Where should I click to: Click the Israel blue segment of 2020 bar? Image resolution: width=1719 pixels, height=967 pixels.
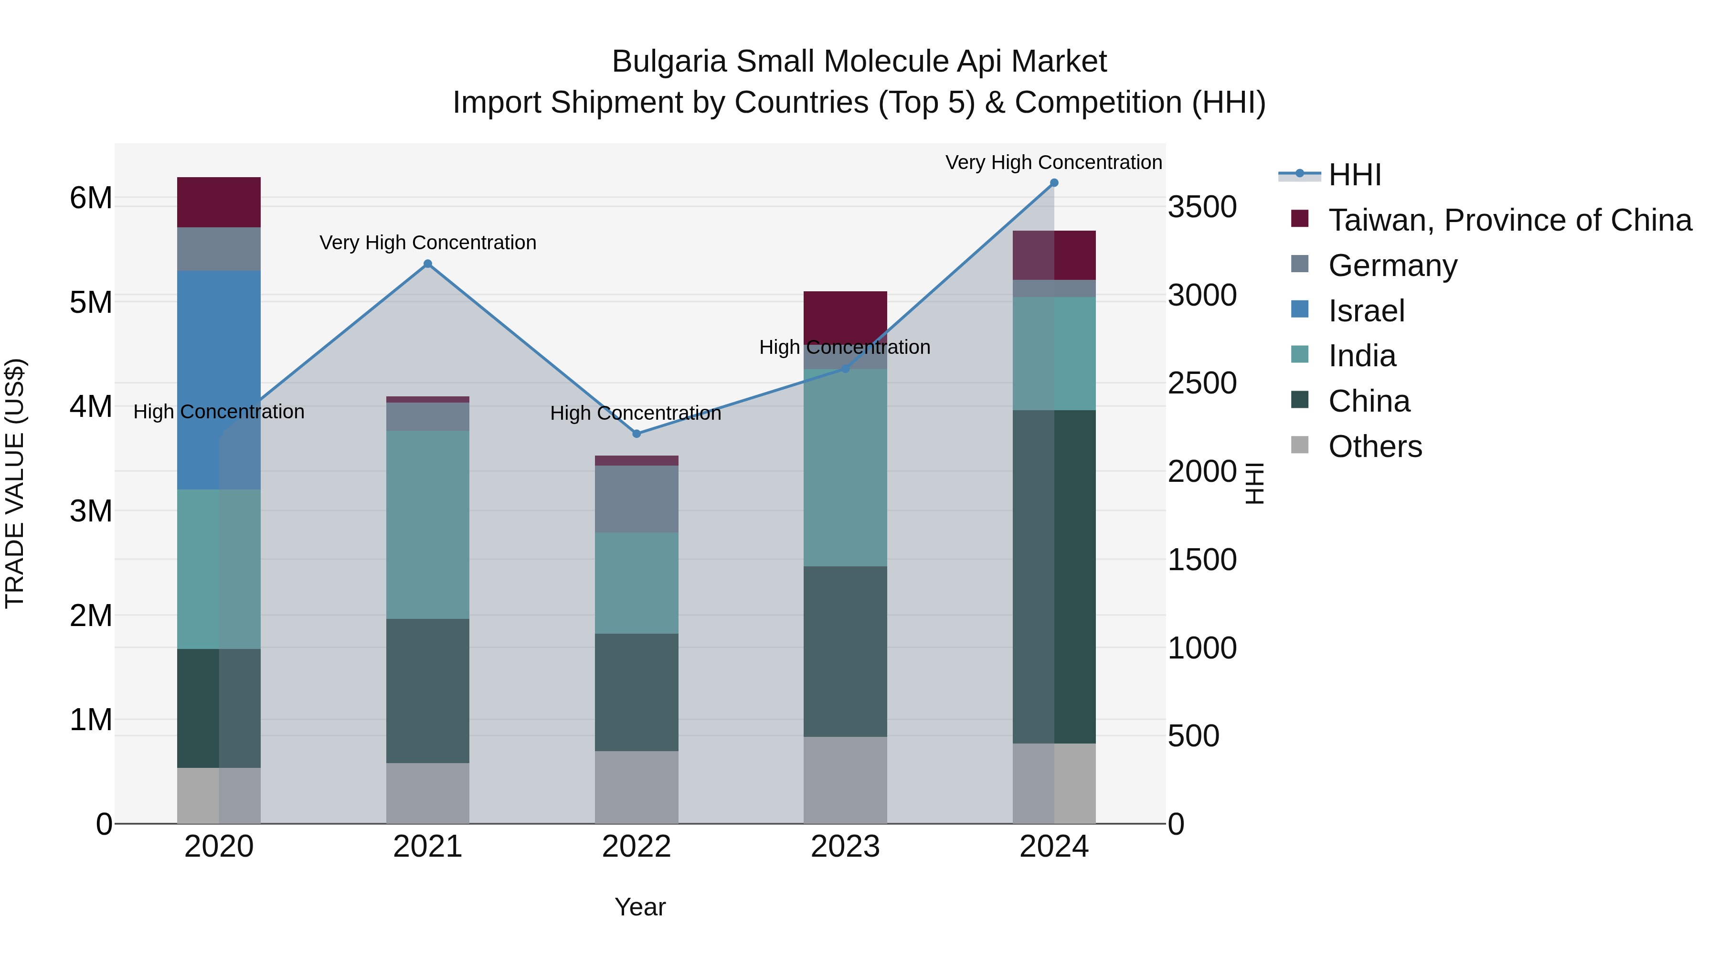[219, 381]
